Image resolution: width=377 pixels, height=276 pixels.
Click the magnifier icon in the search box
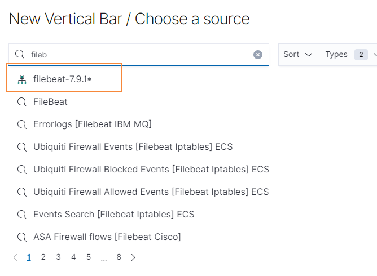tap(20, 55)
